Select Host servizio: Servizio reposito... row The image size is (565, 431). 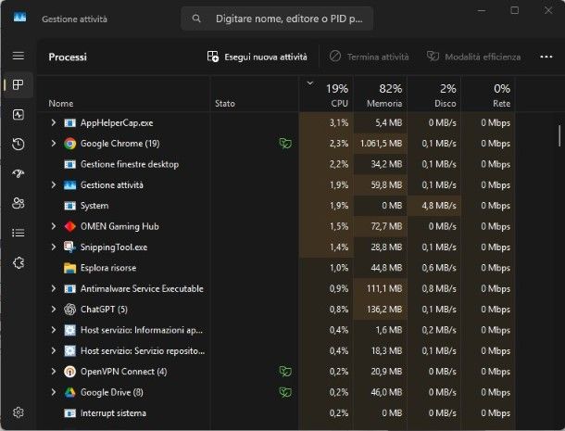coord(277,351)
